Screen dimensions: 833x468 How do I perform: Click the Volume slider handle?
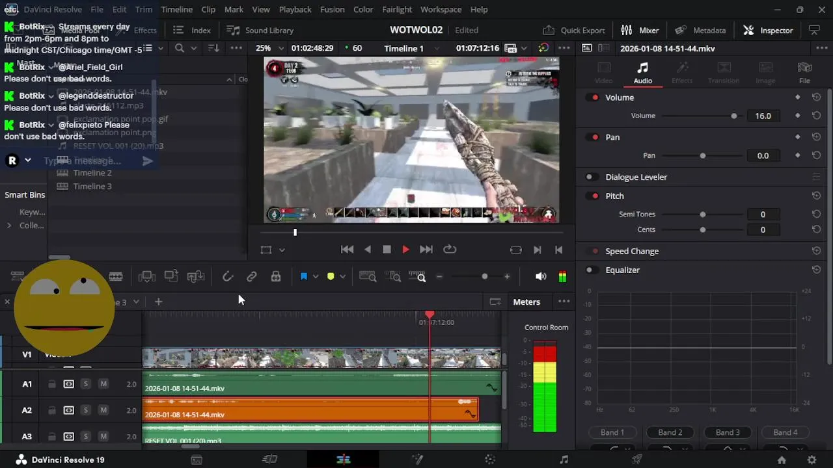[734, 116]
